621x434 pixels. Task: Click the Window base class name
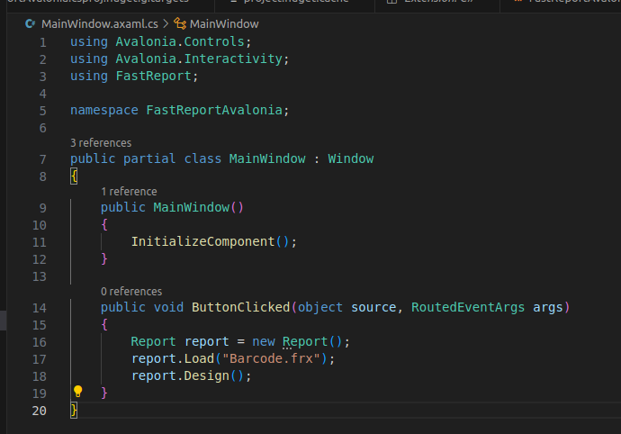click(350, 158)
